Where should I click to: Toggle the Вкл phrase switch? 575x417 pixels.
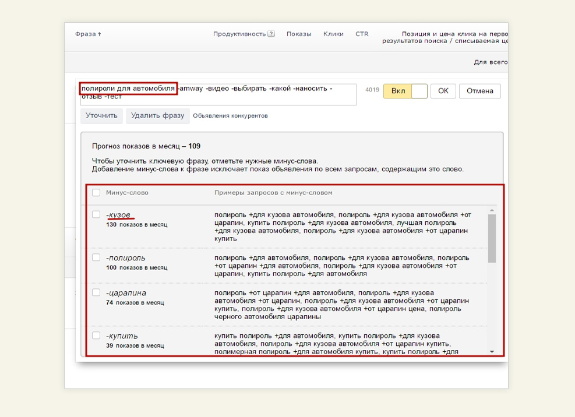(x=405, y=91)
